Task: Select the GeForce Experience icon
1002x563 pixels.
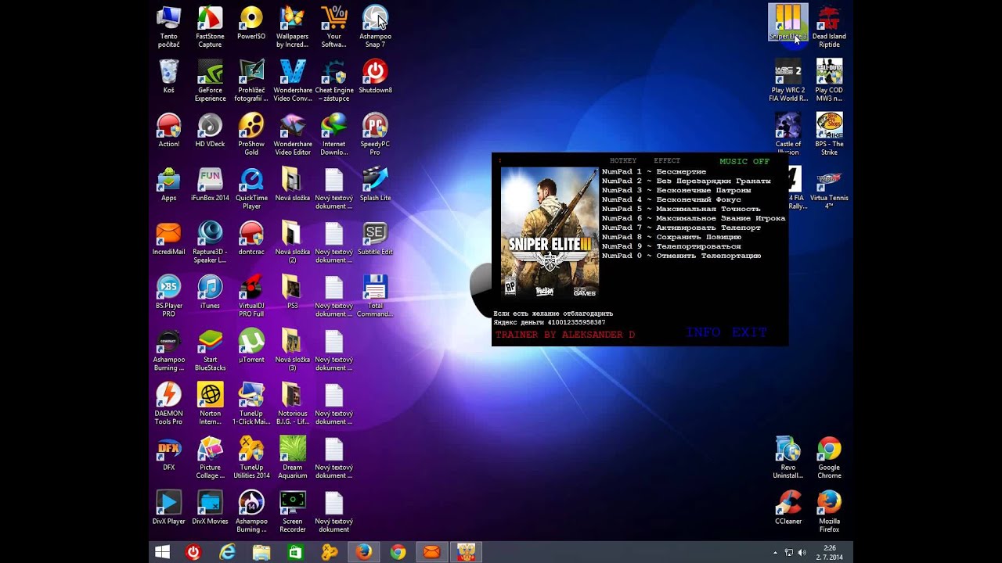Action: coord(210,81)
